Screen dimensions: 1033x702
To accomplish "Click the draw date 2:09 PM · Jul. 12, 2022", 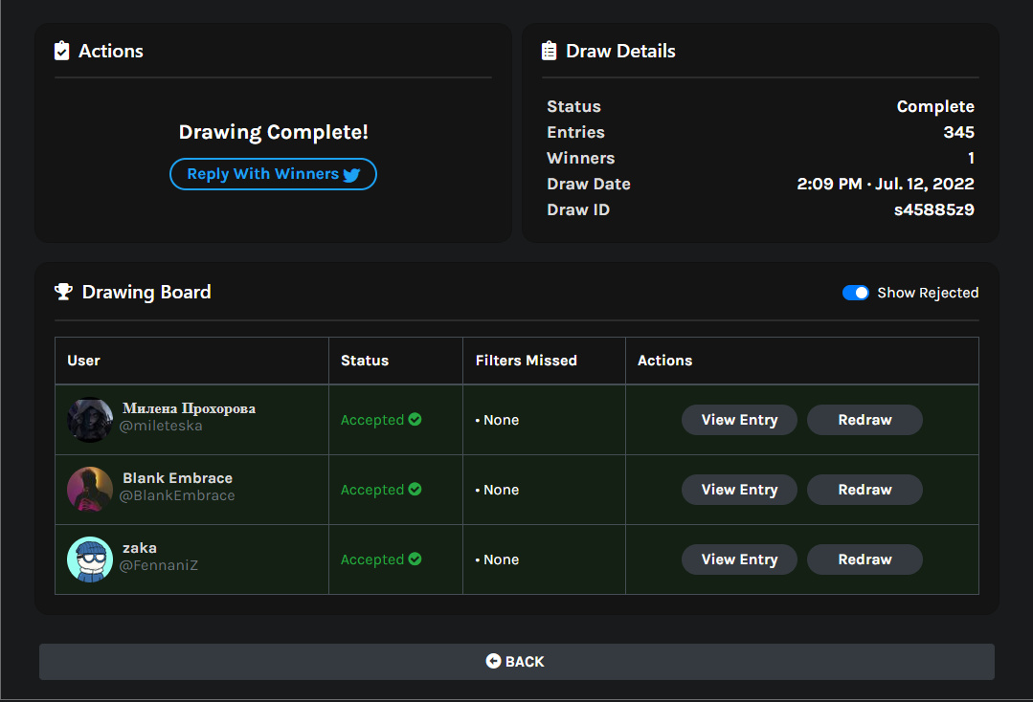I will (x=886, y=184).
